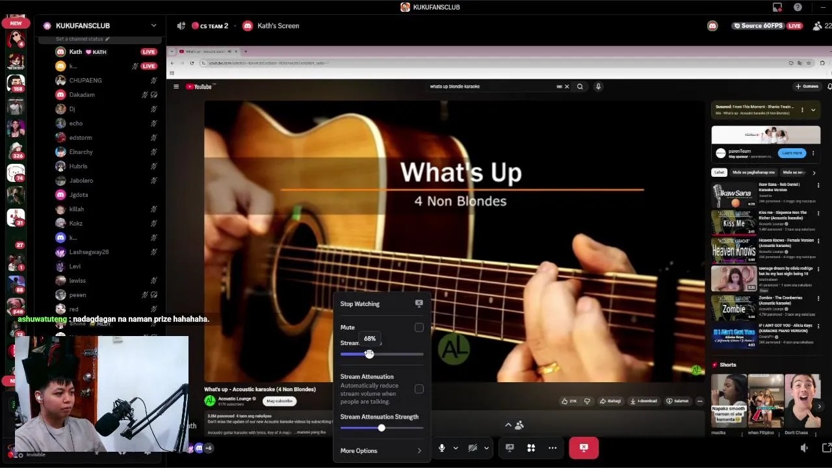The height and width of the screenshot is (468, 832).
Task: Click the YouTube search magnifier button
Action: click(x=580, y=86)
